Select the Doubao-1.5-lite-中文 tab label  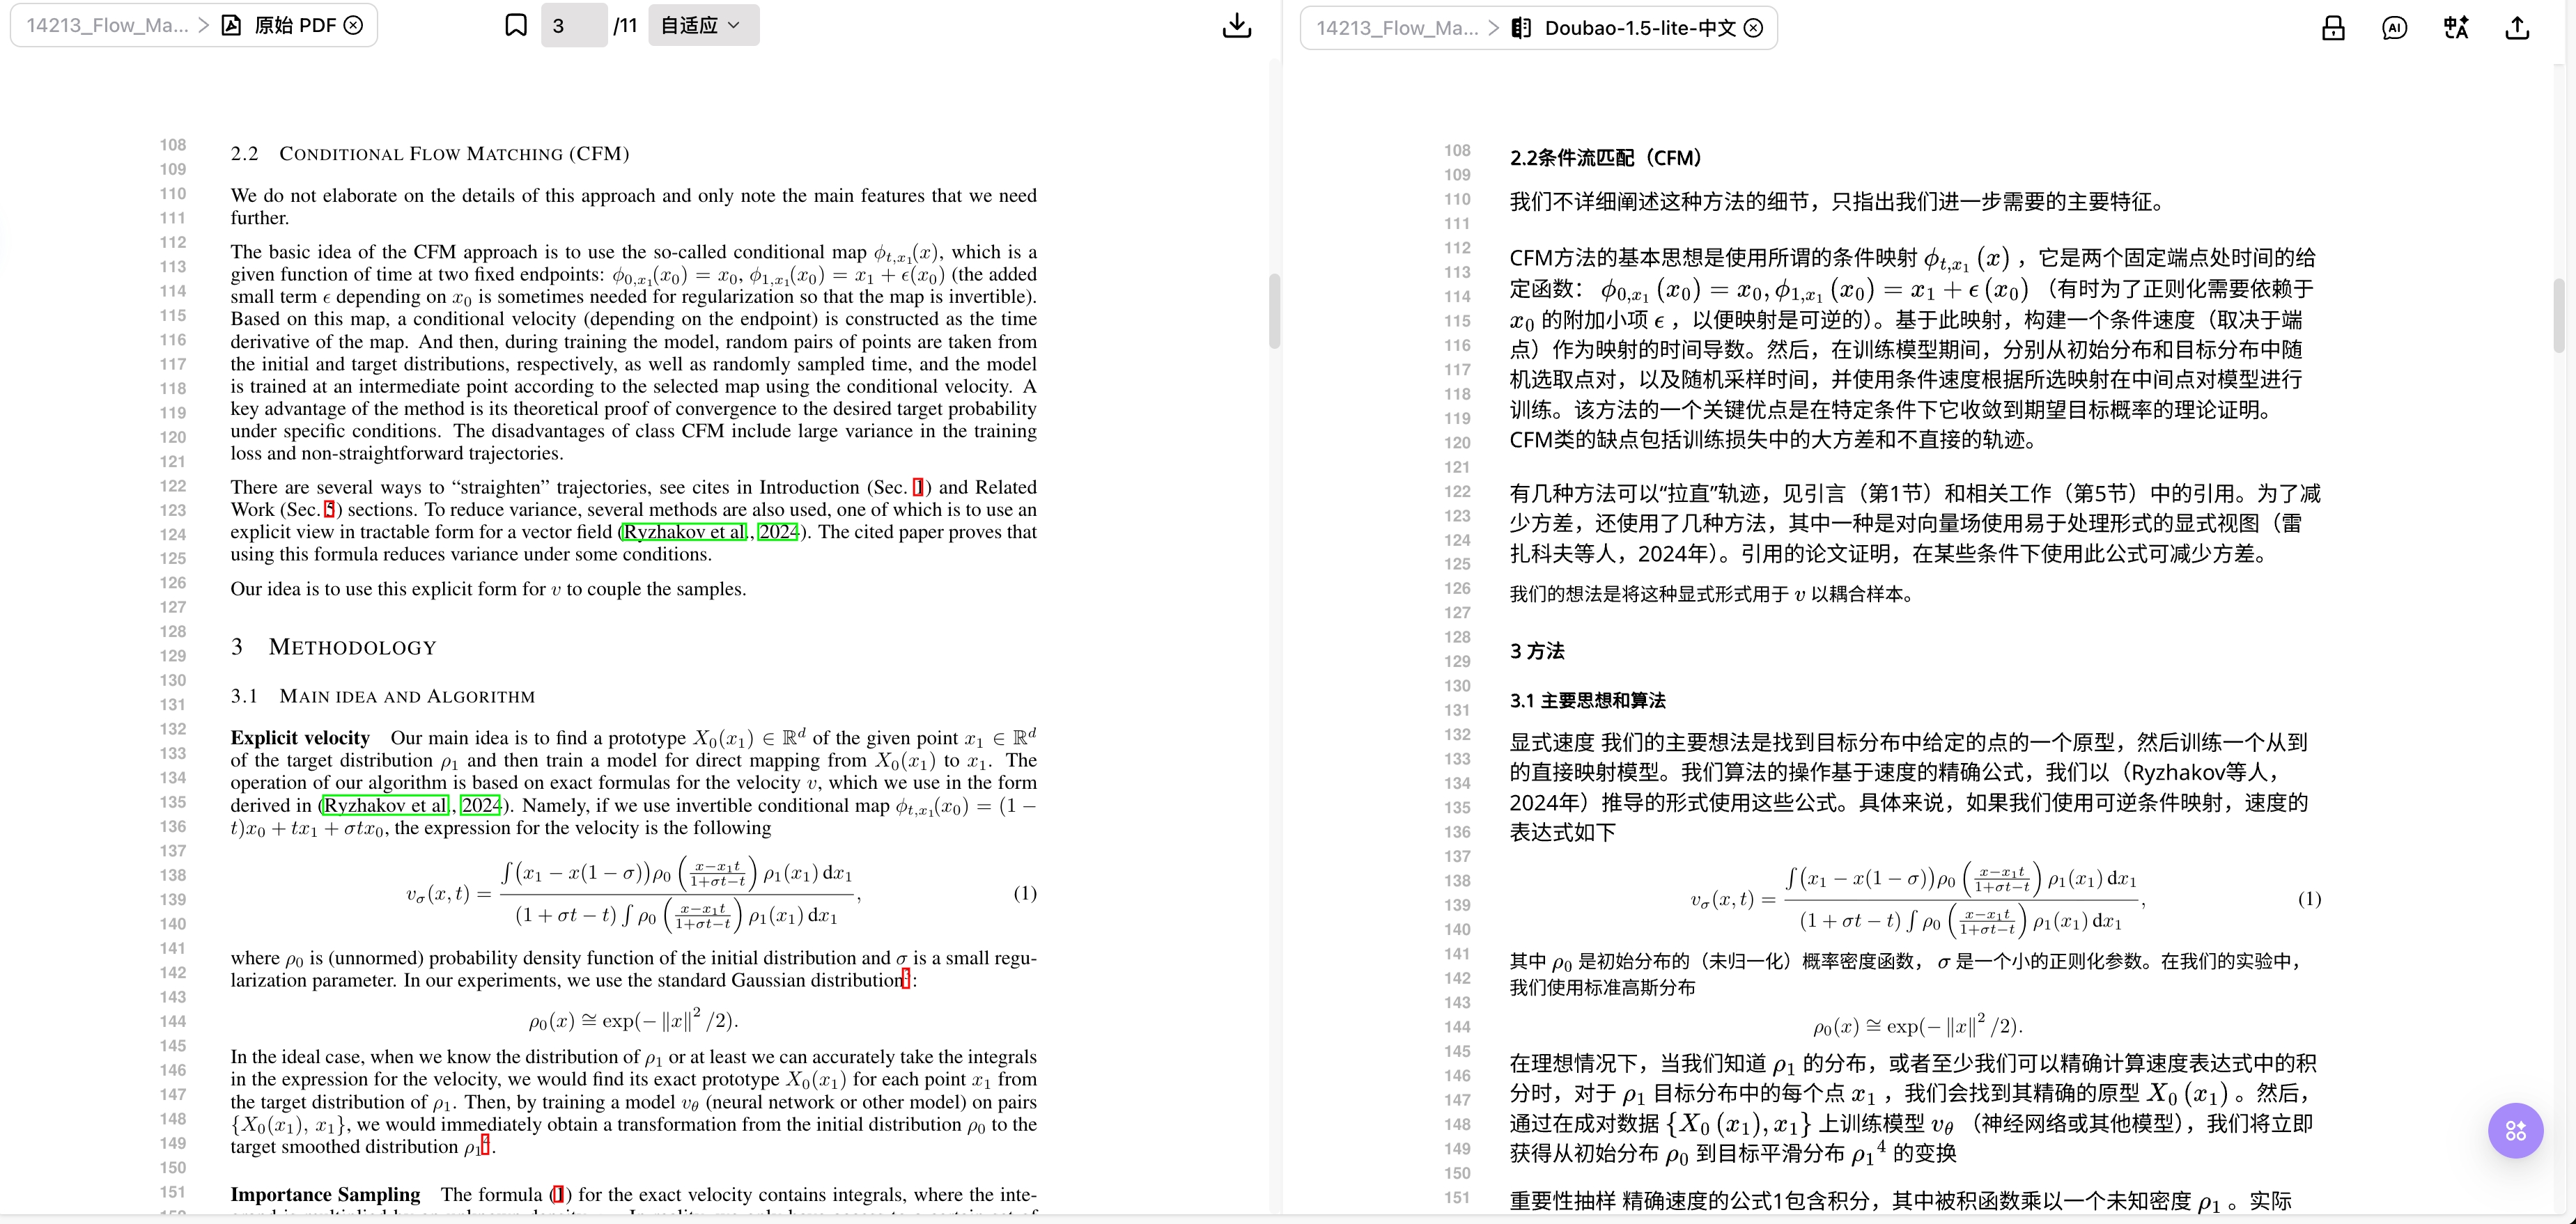tap(1640, 28)
